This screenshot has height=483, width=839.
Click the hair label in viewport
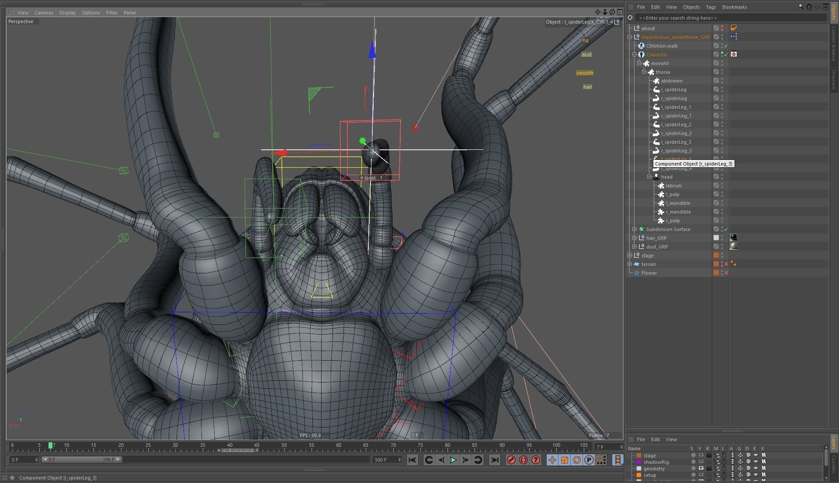[588, 87]
